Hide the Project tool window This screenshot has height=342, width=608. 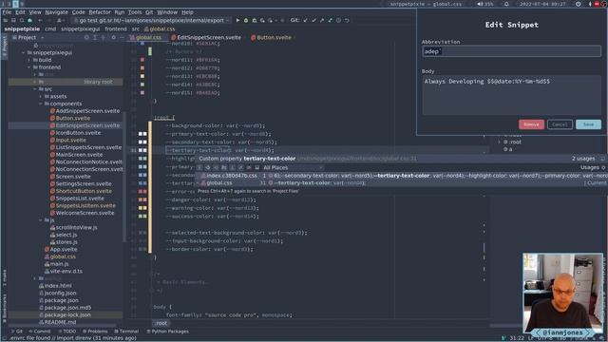(x=122, y=38)
